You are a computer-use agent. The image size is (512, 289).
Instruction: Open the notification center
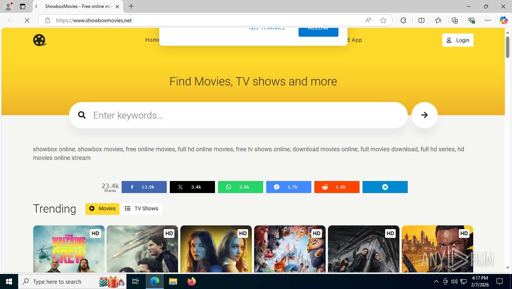click(500, 281)
